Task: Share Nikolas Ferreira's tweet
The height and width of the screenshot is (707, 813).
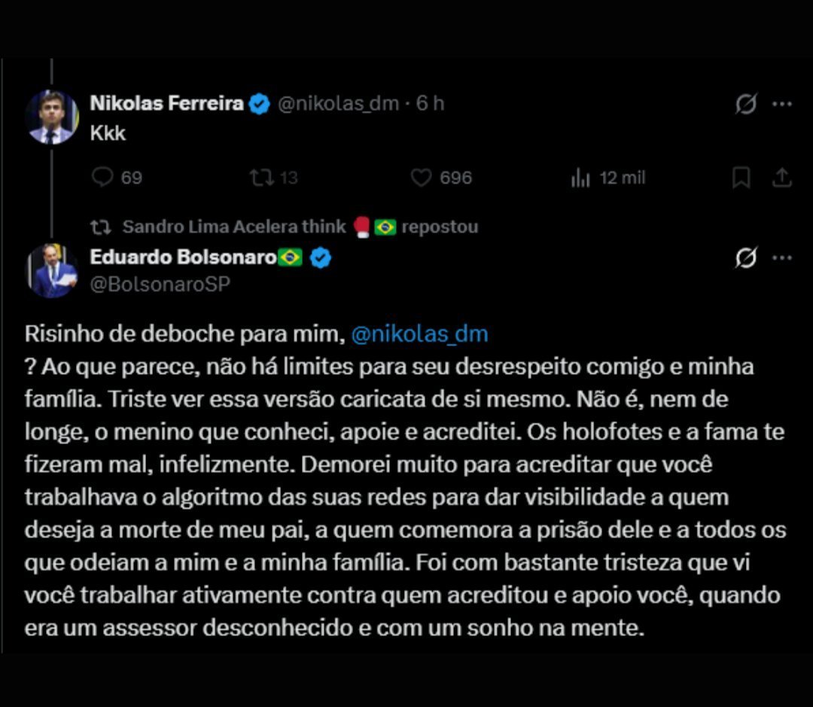Action: coord(782,178)
